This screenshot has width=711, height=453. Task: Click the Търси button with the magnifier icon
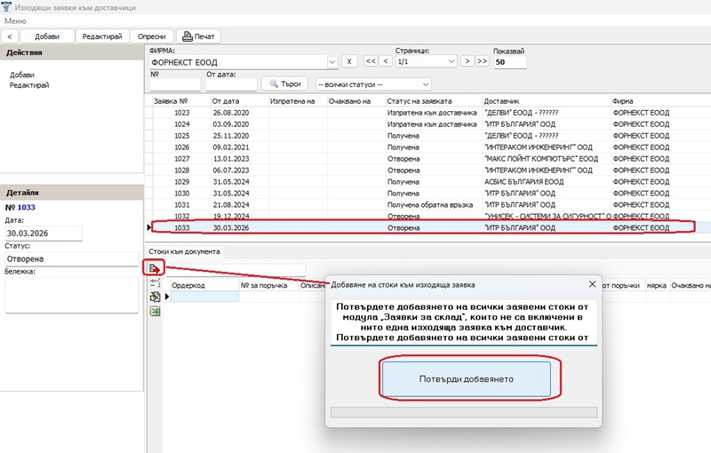point(283,83)
